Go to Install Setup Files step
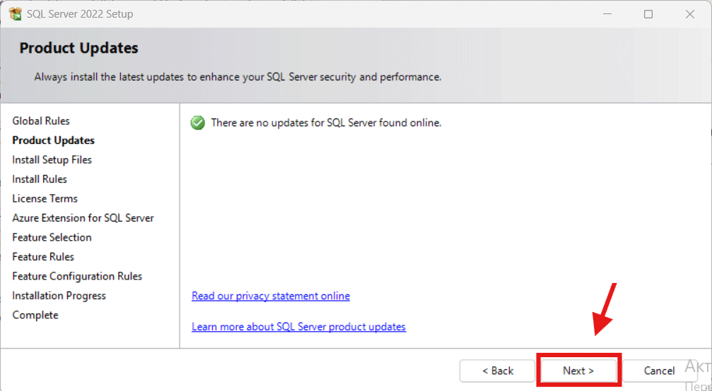 [52, 160]
